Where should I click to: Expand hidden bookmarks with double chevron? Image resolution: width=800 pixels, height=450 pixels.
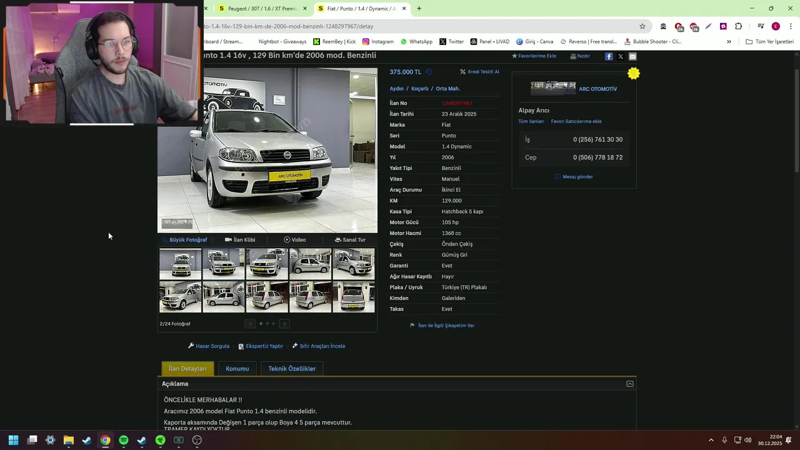point(729,41)
